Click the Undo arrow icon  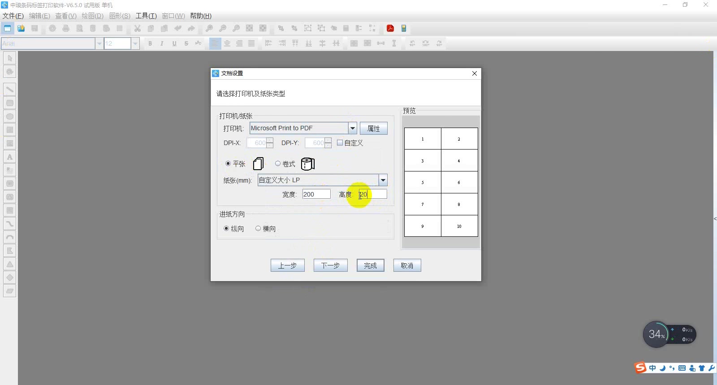click(x=178, y=28)
